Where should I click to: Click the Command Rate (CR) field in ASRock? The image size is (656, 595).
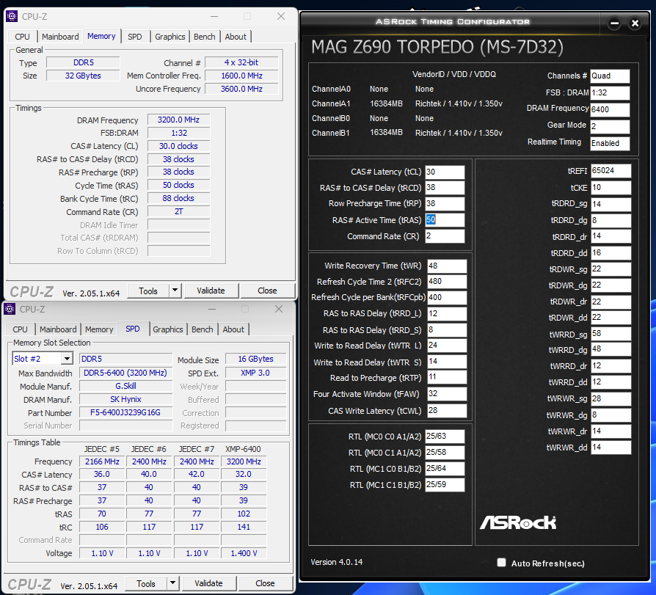[x=445, y=236]
